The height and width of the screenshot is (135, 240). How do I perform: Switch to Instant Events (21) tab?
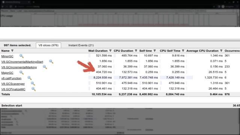(81, 45)
